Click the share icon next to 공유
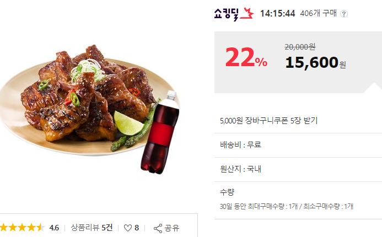This screenshot has height=237, width=382. pyautogui.click(x=158, y=228)
